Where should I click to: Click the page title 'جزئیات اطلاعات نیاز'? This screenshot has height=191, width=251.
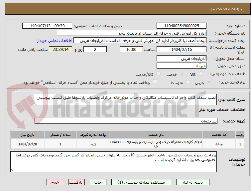tap(226, 9)
